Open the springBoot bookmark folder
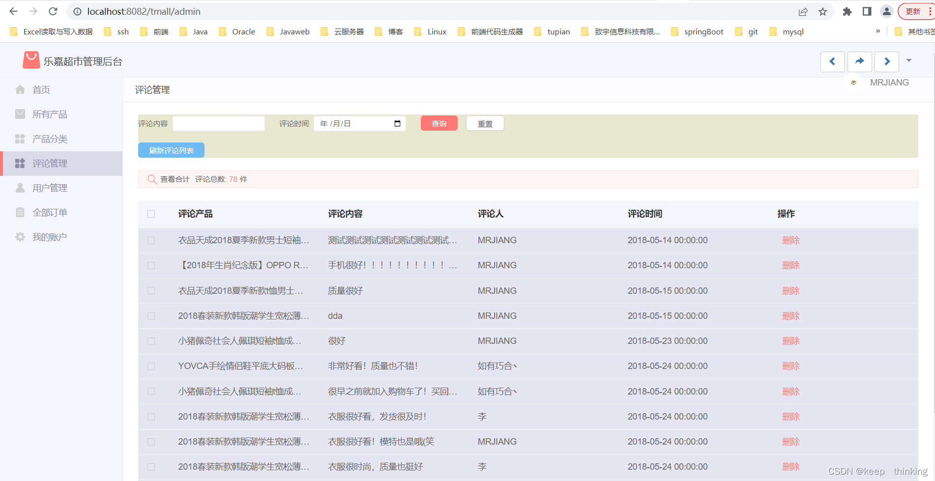The image size is (935, 481). (697, 31)
